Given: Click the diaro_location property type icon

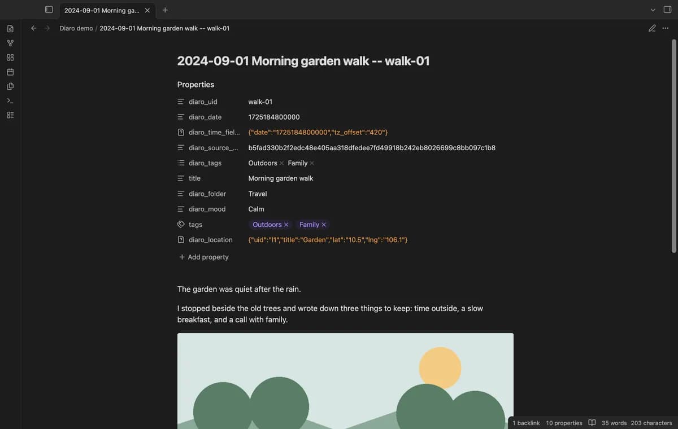Looking at the screenshot, I should (x=181, y=240).
